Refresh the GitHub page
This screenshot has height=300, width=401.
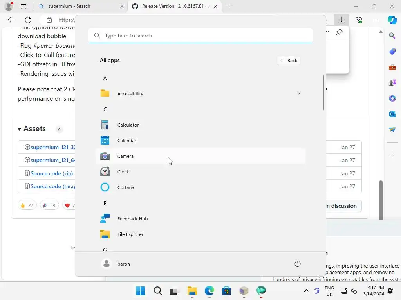click(28, 20)
